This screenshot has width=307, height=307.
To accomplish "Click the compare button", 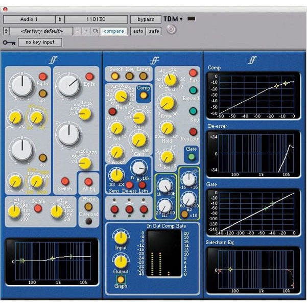I will [x=114, y=31].
